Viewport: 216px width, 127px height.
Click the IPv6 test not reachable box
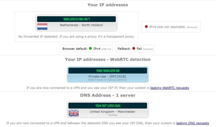tap(171, 27)
